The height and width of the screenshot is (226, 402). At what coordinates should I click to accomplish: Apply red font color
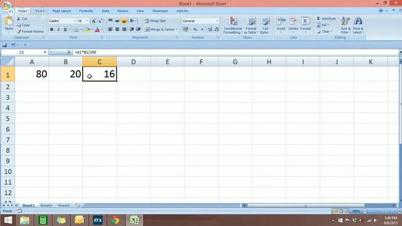[x=97, y=30]
